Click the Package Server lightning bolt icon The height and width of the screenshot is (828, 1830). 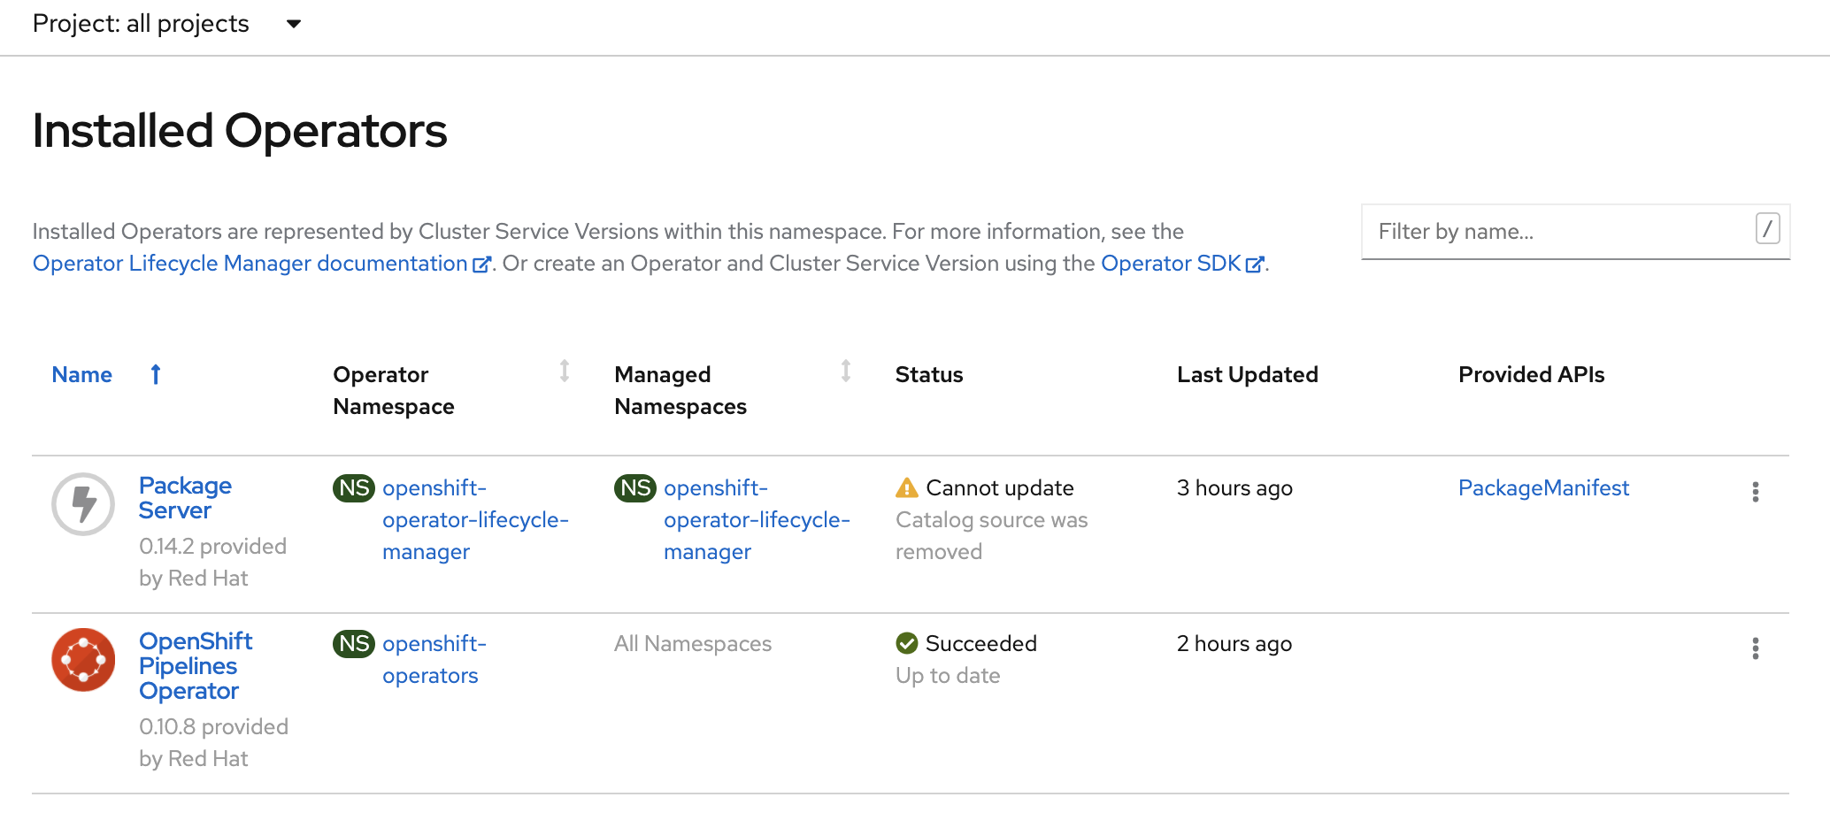pyautogui.click(x=83, y=504)
